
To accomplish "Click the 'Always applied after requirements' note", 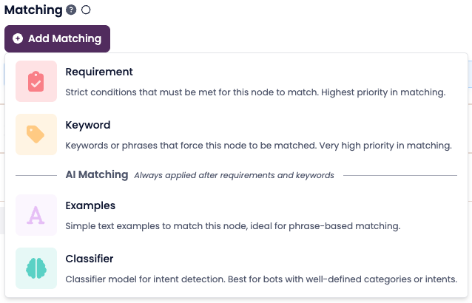I will click(234, 175).
